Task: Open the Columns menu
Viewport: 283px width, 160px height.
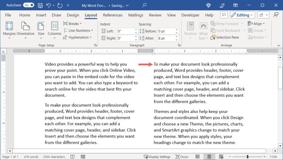Action: pos(54,30)
